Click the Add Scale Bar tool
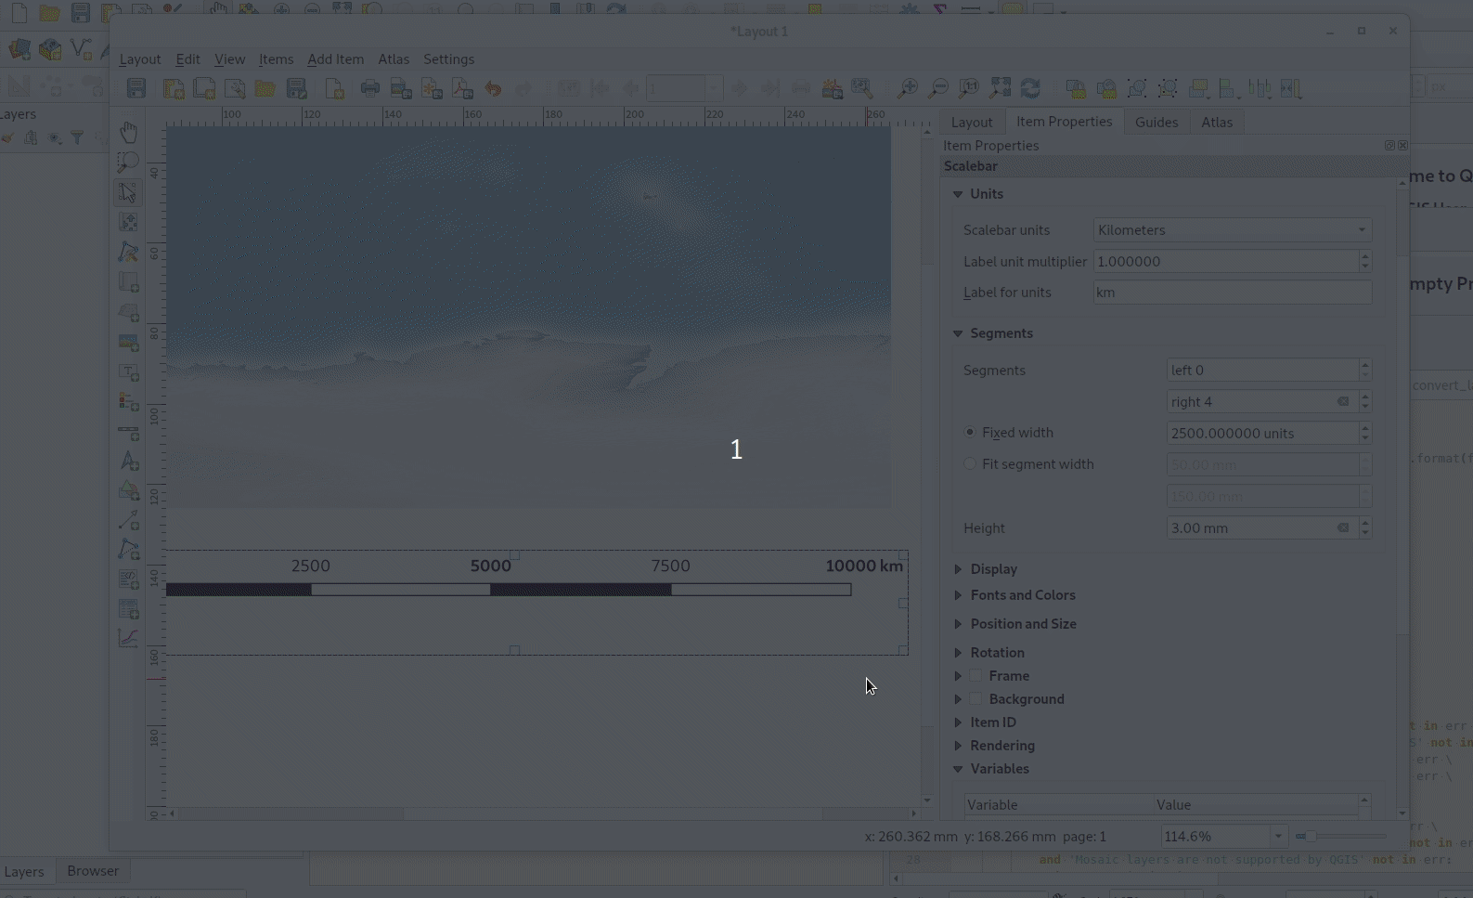 [x=128, y=432]
